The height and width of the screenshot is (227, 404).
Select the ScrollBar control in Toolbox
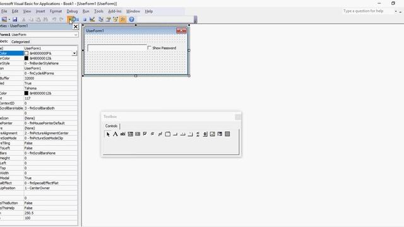click(198, 134)
